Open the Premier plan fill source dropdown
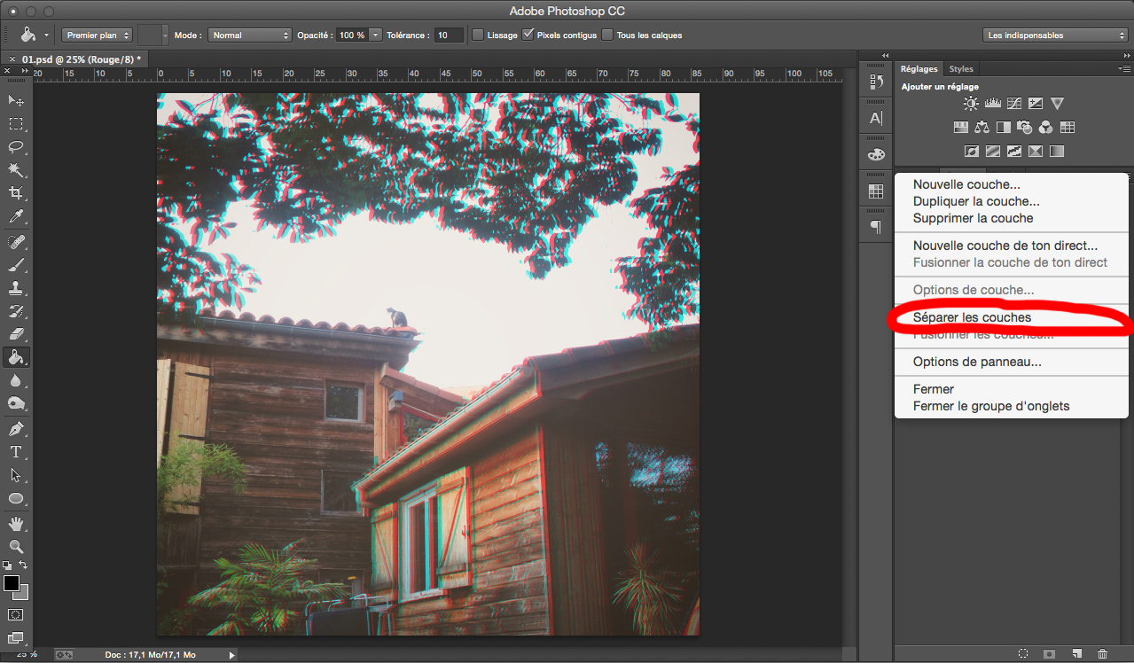Image resolution: width=1134 pixels, height=663 pixels. (x=97, y=35)
